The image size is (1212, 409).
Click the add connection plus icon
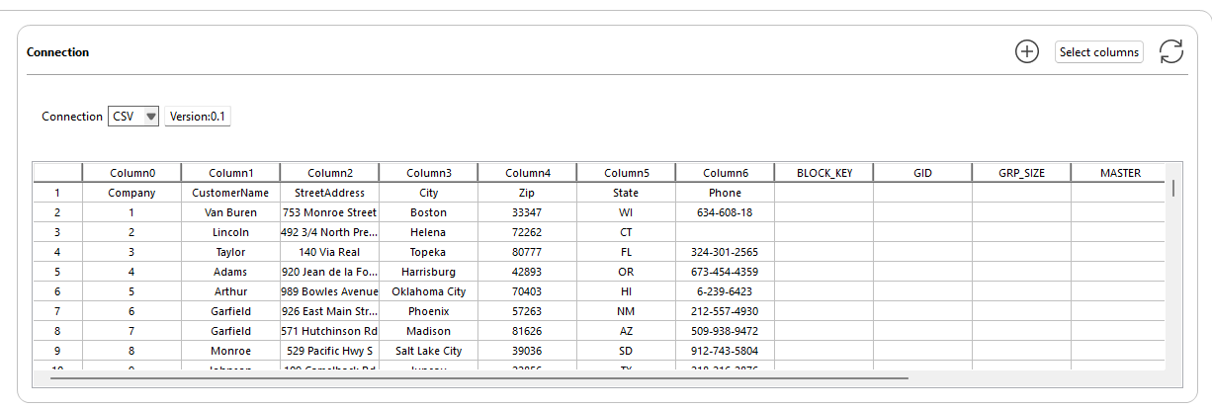tap(1027, 52)
